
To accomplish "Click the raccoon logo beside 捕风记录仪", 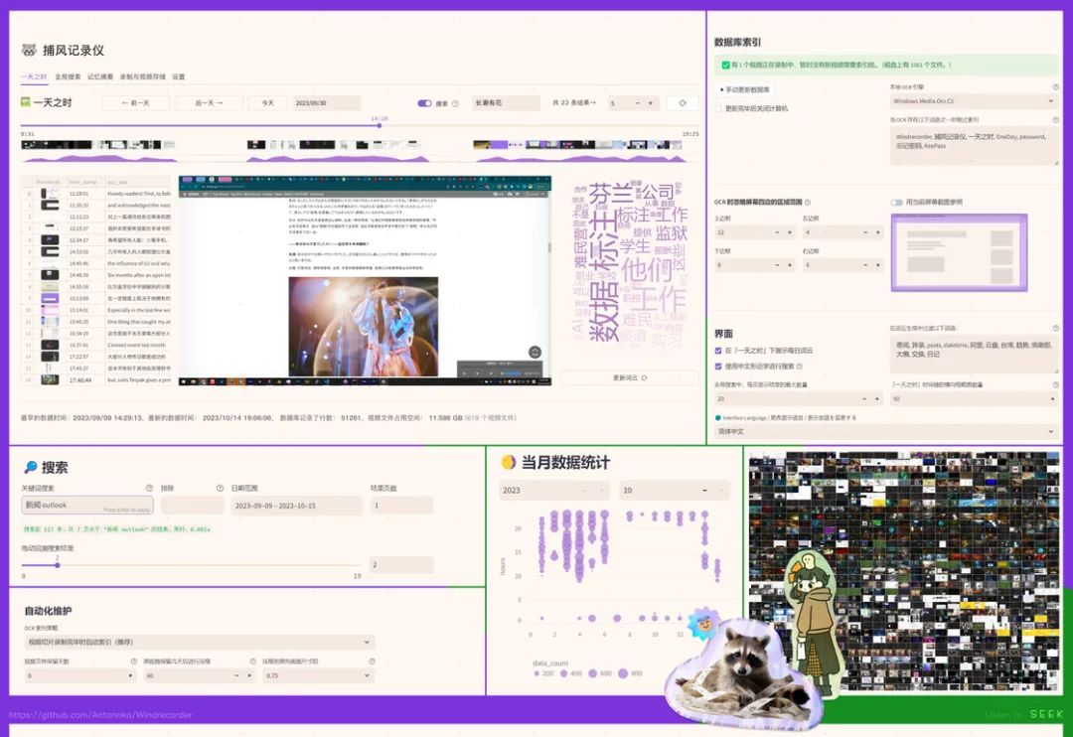I will coord(29,50).
